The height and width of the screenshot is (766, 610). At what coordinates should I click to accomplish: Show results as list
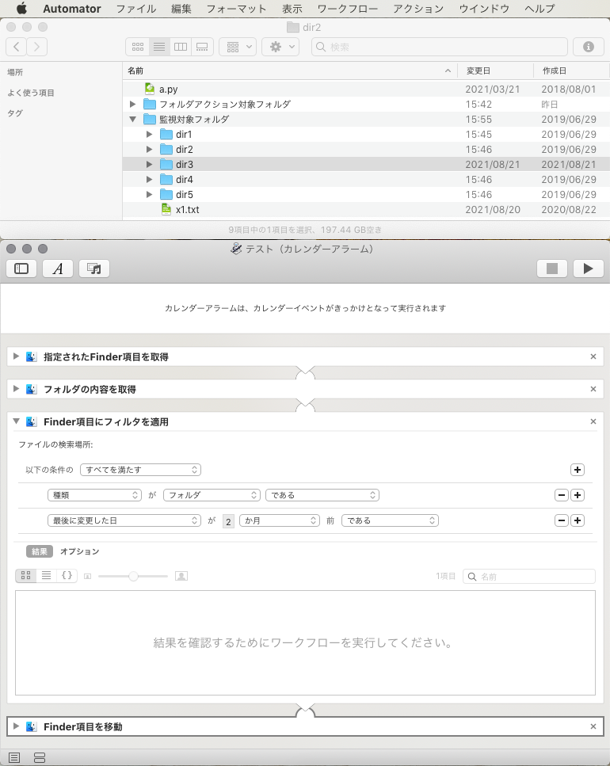[x=47, y=575]
